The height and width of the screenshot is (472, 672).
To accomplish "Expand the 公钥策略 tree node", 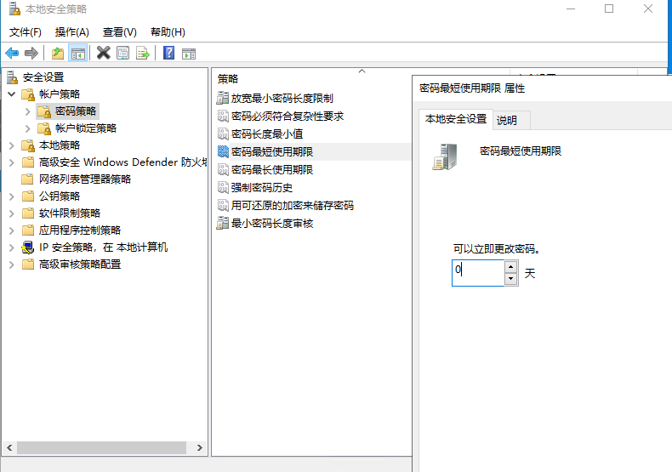I will (x=11, y=196).
